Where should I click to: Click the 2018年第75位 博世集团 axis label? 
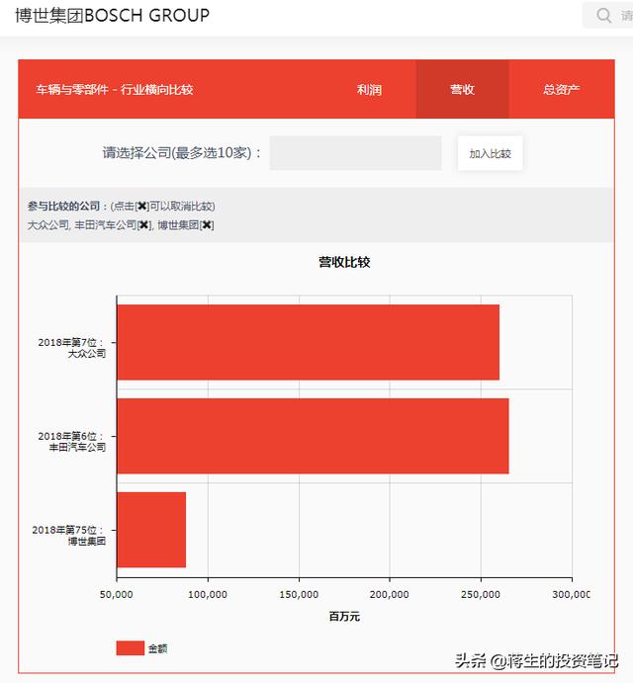tap(69, 536)
